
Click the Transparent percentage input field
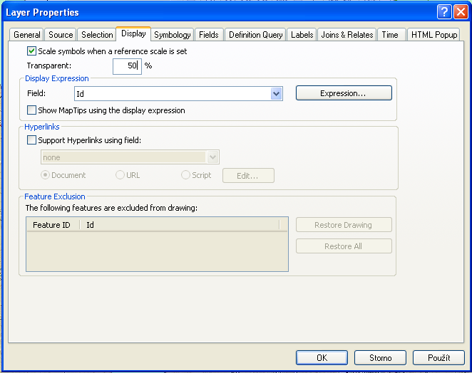click(x=127, y=66)
